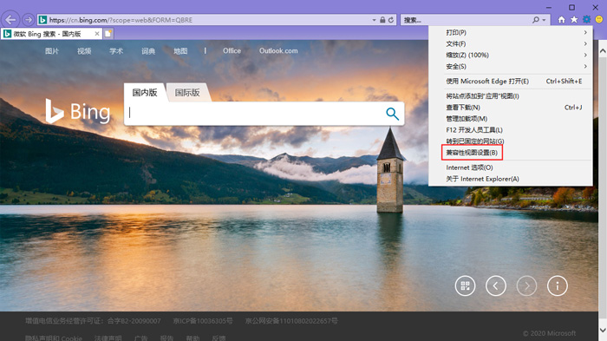Image resolution: width=607 pixels, height=341 pixels.
Task: Click the Bing favicon in address bar
Action: (43, 20)
